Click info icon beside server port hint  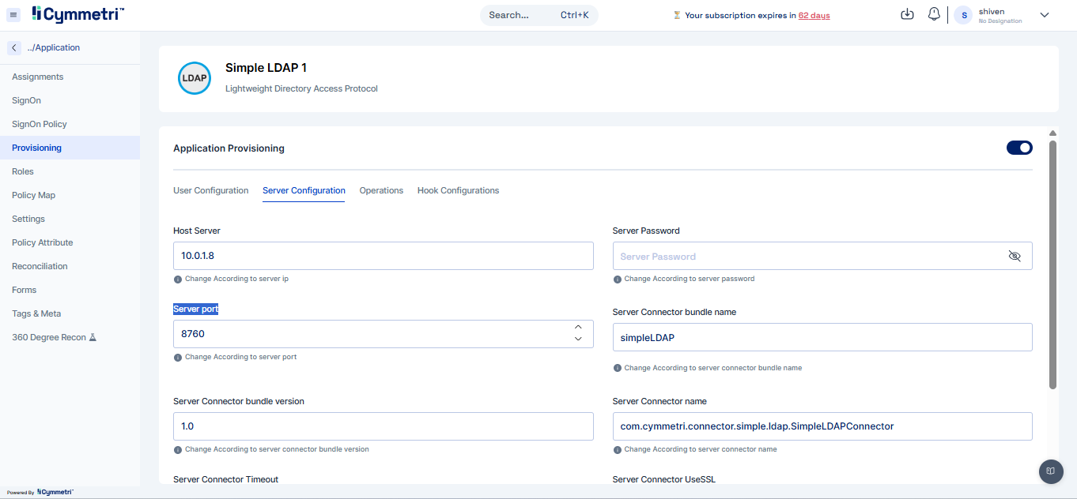[177, 357]
